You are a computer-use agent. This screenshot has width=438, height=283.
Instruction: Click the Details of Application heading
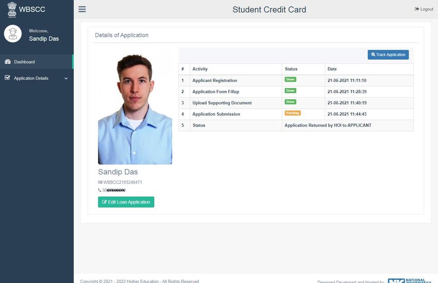tap(122, 35)
